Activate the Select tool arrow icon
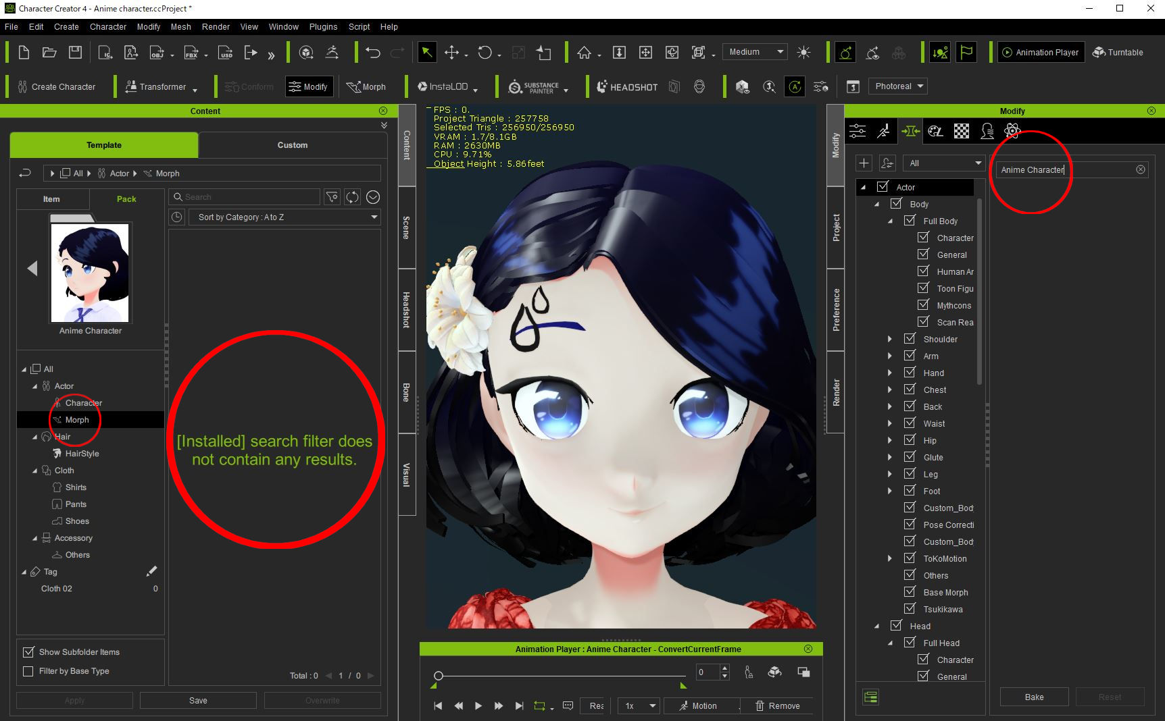 tap(427, 52)
